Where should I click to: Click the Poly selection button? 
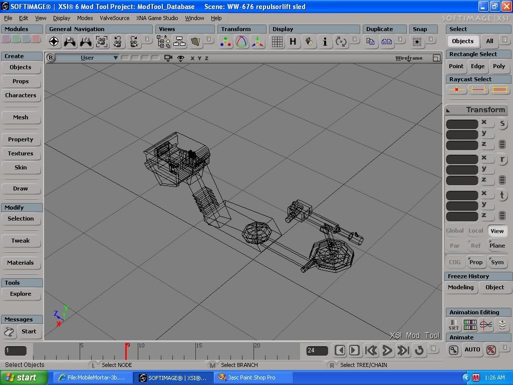tap(499, 66)
